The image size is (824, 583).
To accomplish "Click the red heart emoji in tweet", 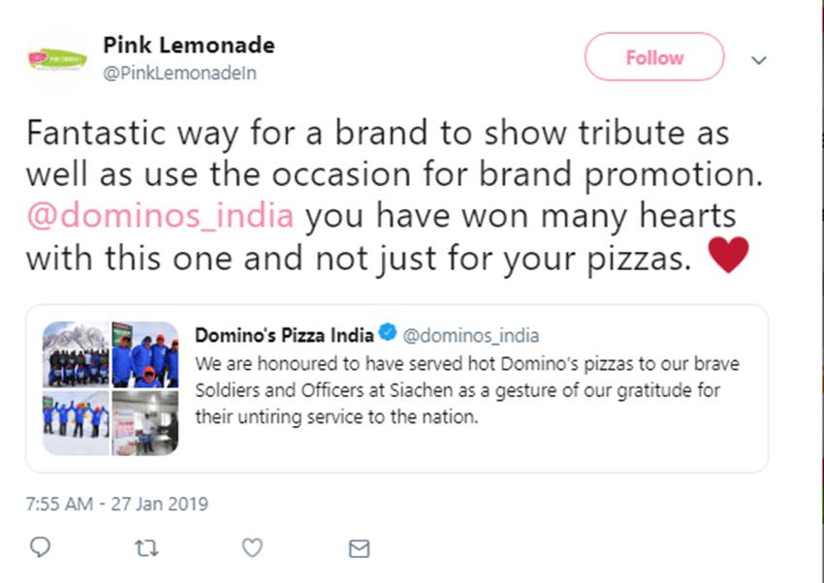I will (x=728, y=256).
